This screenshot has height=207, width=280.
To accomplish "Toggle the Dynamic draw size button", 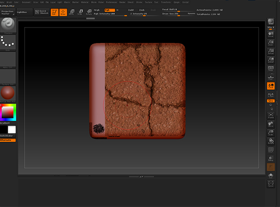I will click(x=191, y=14).
